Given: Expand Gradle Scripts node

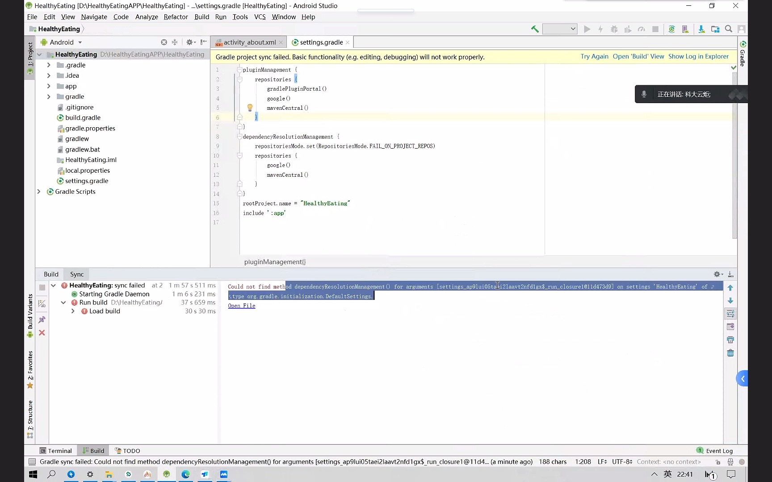Looking at the screenshot, I should [39, 191].
